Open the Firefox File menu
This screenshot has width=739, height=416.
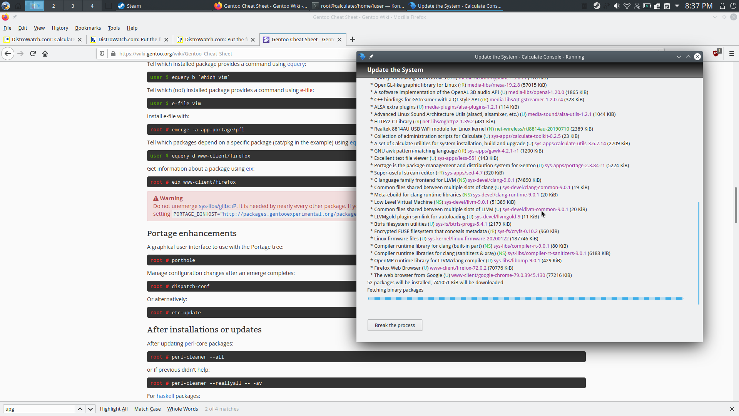click(x=7, y=28)
